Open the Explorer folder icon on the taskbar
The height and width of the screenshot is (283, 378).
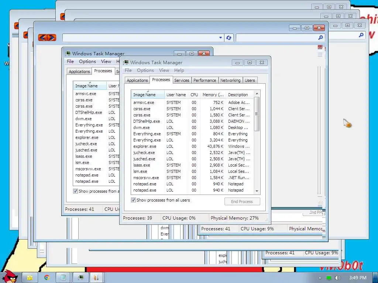tap(30, 278)
